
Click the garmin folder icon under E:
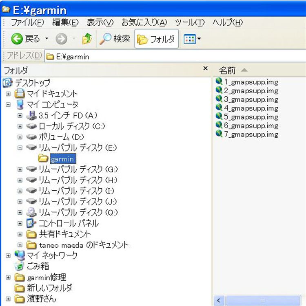[43, 158]
